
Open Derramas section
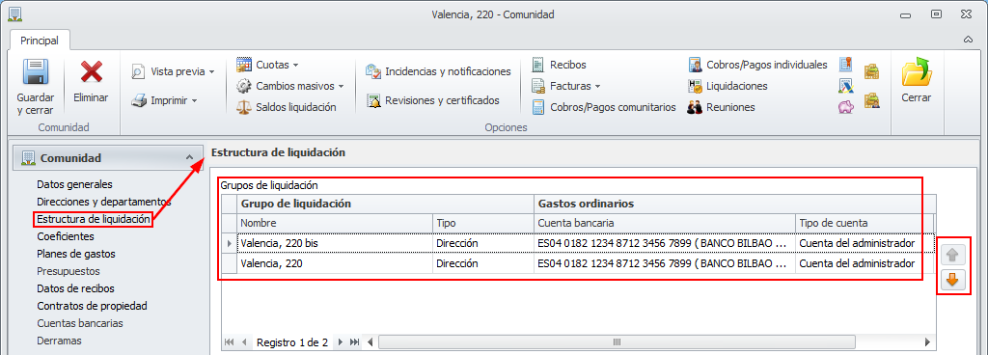click(x=59, y=341)
